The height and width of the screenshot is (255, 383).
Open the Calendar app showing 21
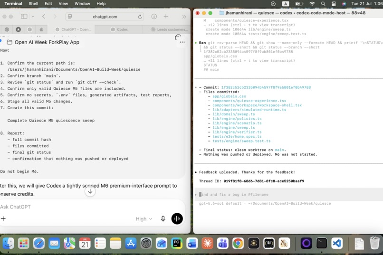85,243
